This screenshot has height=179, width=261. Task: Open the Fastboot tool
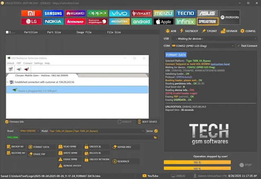[189, 31]
